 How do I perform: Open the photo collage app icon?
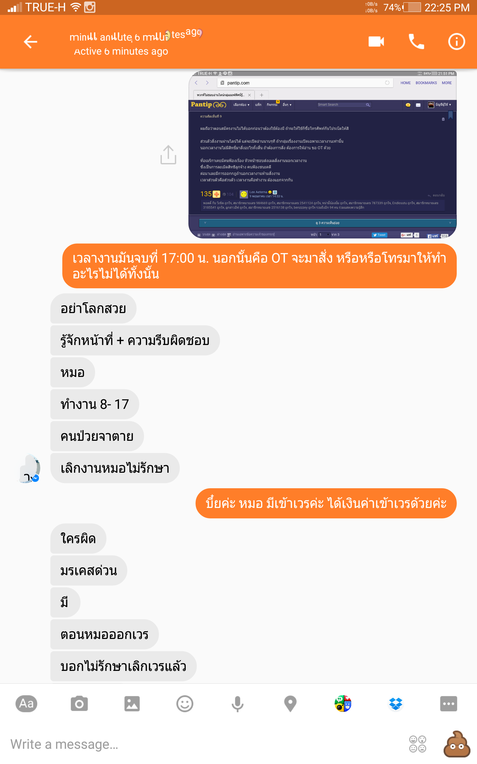coord(343,703)
